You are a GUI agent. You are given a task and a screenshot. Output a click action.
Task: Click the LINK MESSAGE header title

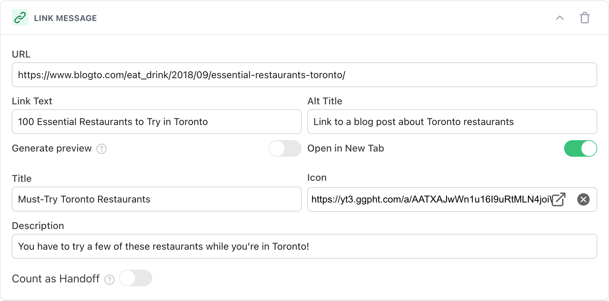coord(65,18)
